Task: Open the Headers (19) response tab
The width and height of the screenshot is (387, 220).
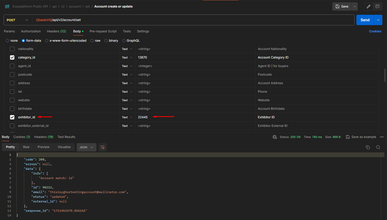Action: pyautogui.click(x=44, y=137)
